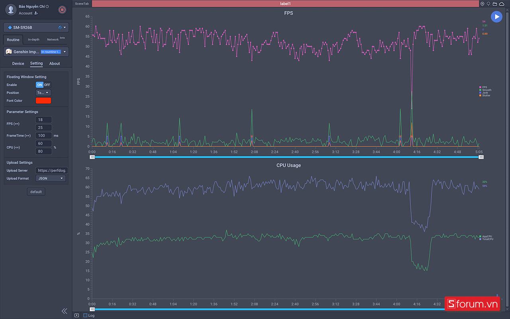Switch to the Routine tab
Viewport: 510px width, 319px height.
(13, 39)
